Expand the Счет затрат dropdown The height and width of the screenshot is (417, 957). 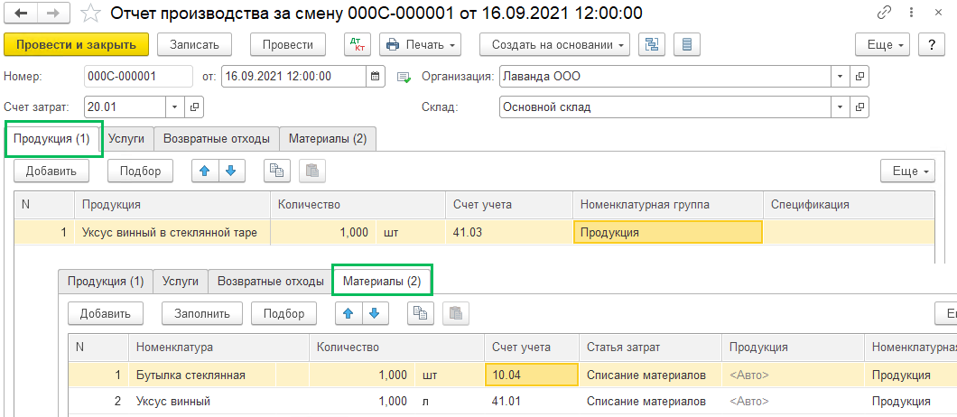point(174,107)
